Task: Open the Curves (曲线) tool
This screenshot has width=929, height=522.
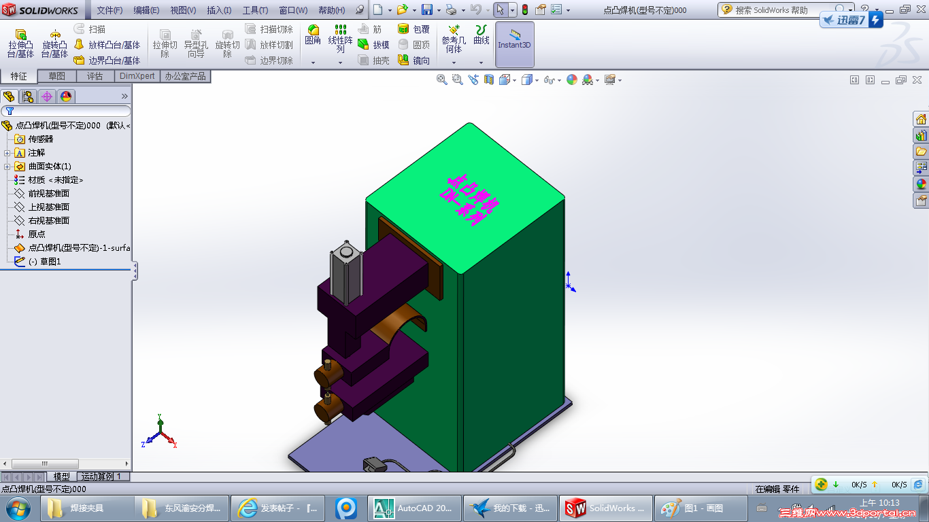Action: (x=482, y=35)
